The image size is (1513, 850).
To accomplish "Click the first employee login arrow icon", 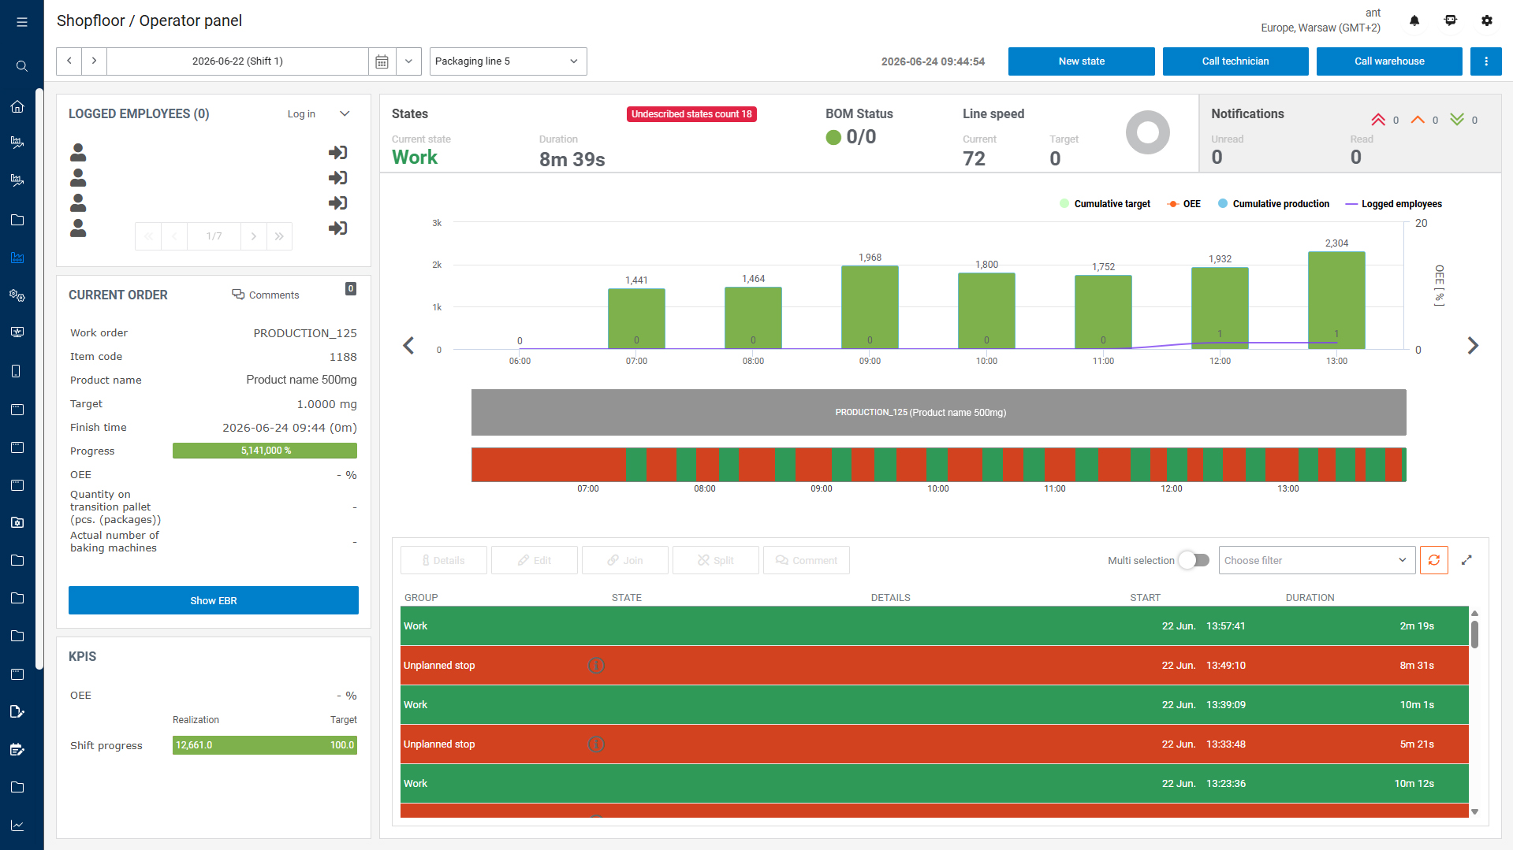I will (337, 153).
